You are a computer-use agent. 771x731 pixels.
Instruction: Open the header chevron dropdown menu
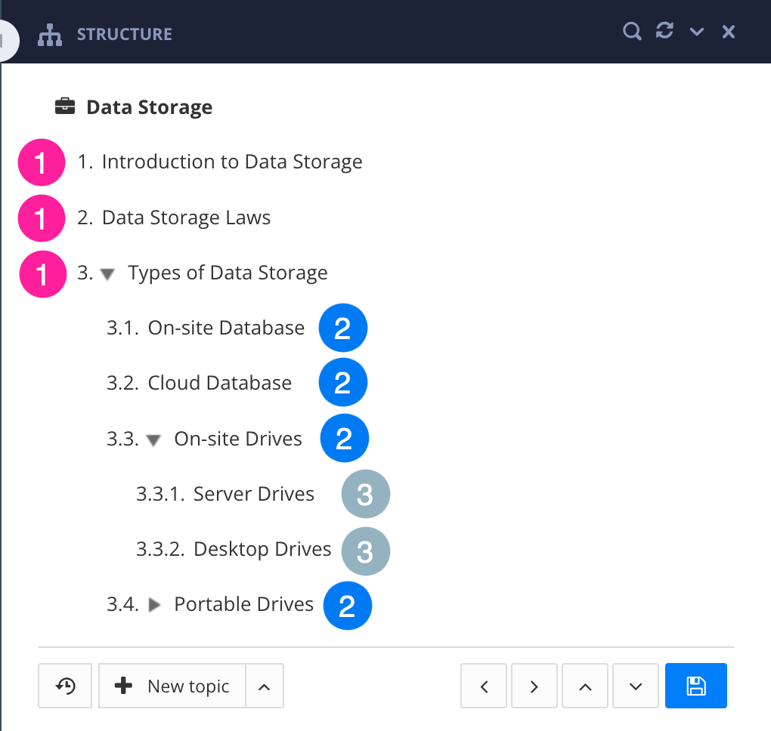pos(697,32)
